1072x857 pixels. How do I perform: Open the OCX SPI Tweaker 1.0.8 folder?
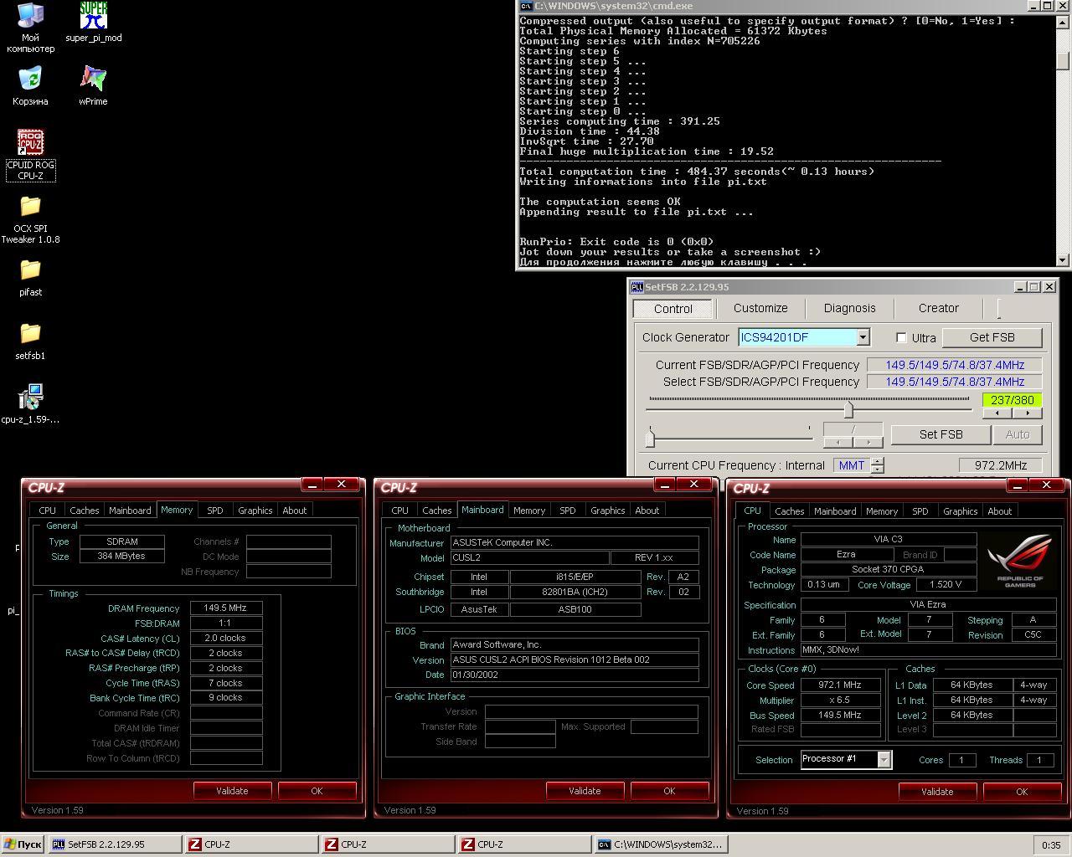click(x=30, y=219)
